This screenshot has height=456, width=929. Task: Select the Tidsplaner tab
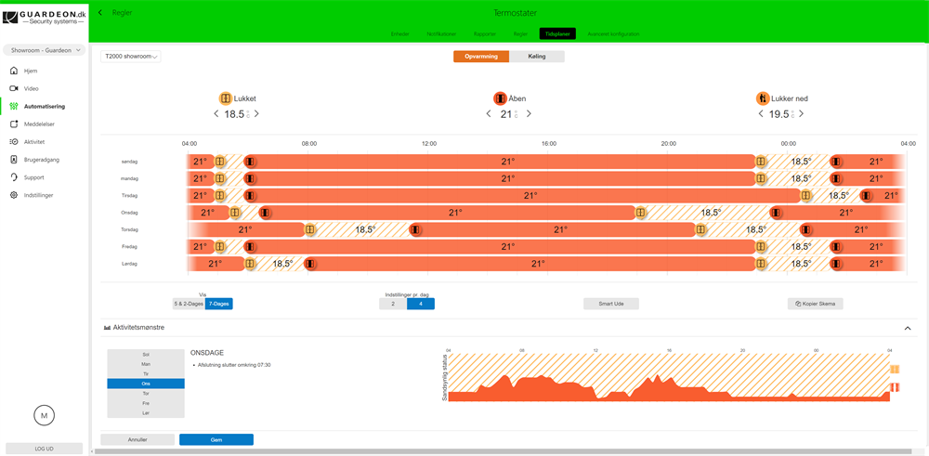pos(557,33)
